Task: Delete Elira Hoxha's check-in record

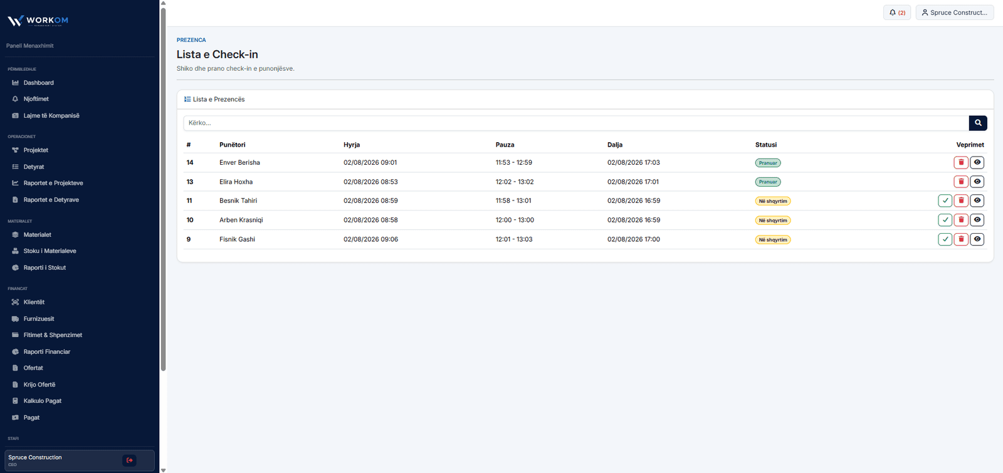Action: pyautogui.click(x=961, y=182)
